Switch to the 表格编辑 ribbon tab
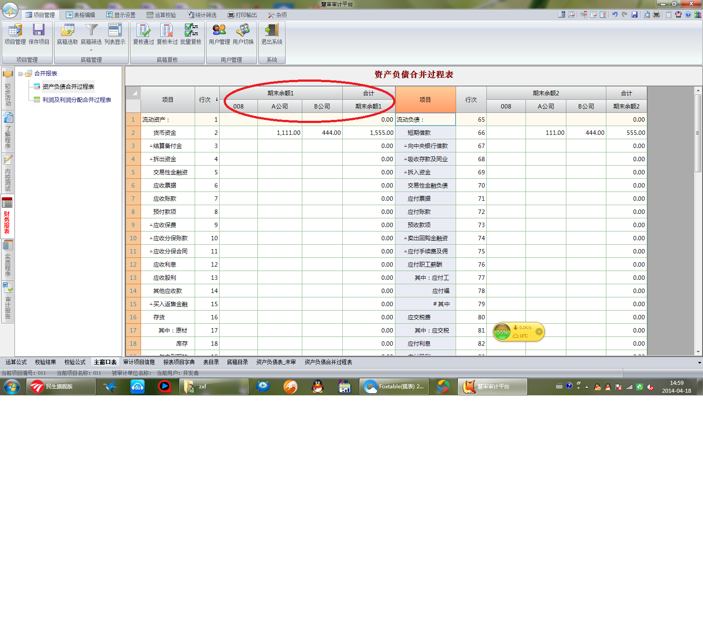Screen dimensions: 703x622 [x=80, y=15]
